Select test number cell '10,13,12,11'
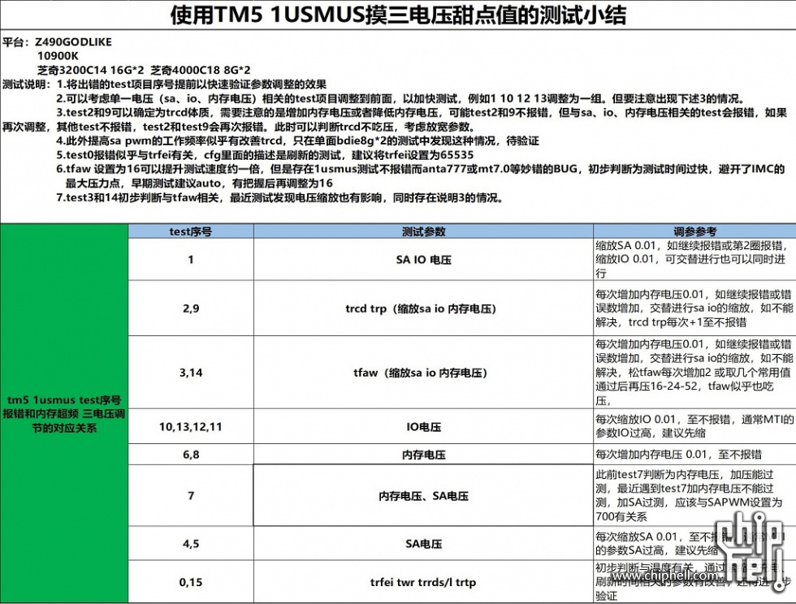This screenshot has width=796, height=604. [x=191, y=426]
